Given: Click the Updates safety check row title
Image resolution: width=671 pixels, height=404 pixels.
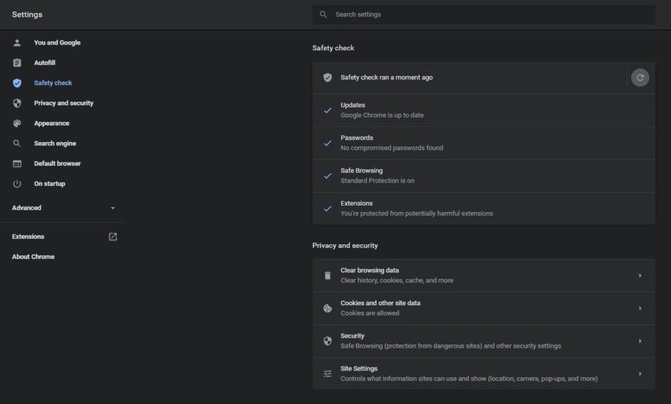Looking at the screenshot, I should tap(353, 105).
